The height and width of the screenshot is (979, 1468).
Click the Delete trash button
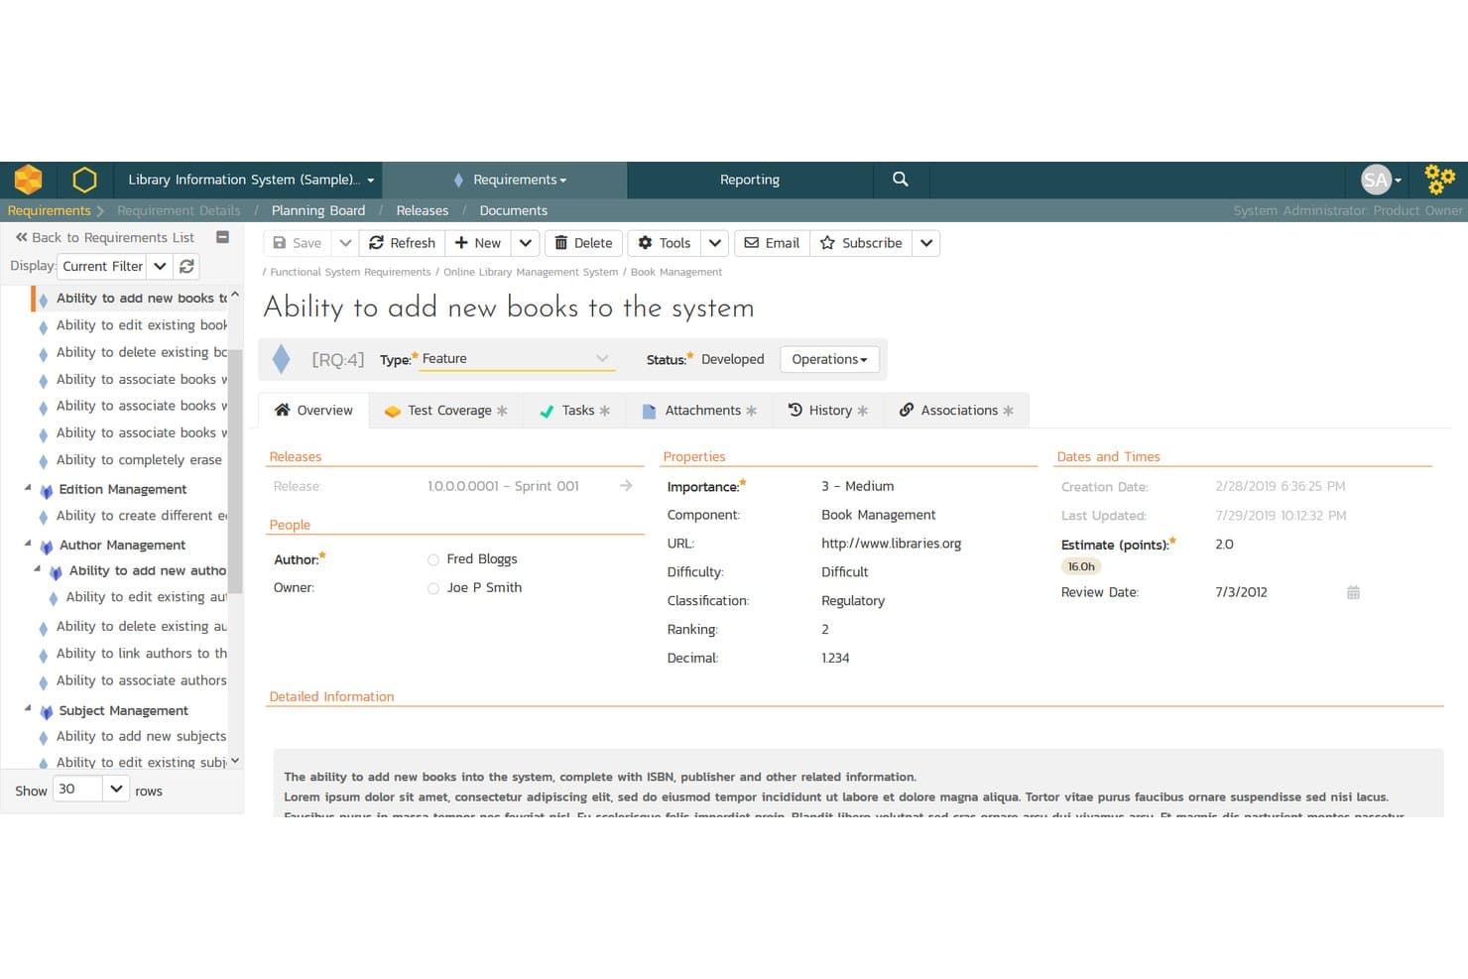(x=583, y=243)
